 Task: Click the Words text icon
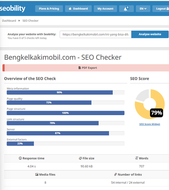point(136,158)
